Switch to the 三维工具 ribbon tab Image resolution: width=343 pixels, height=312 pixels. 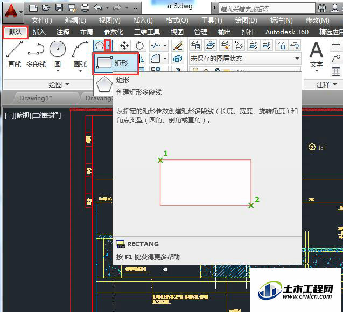(147, 32)
